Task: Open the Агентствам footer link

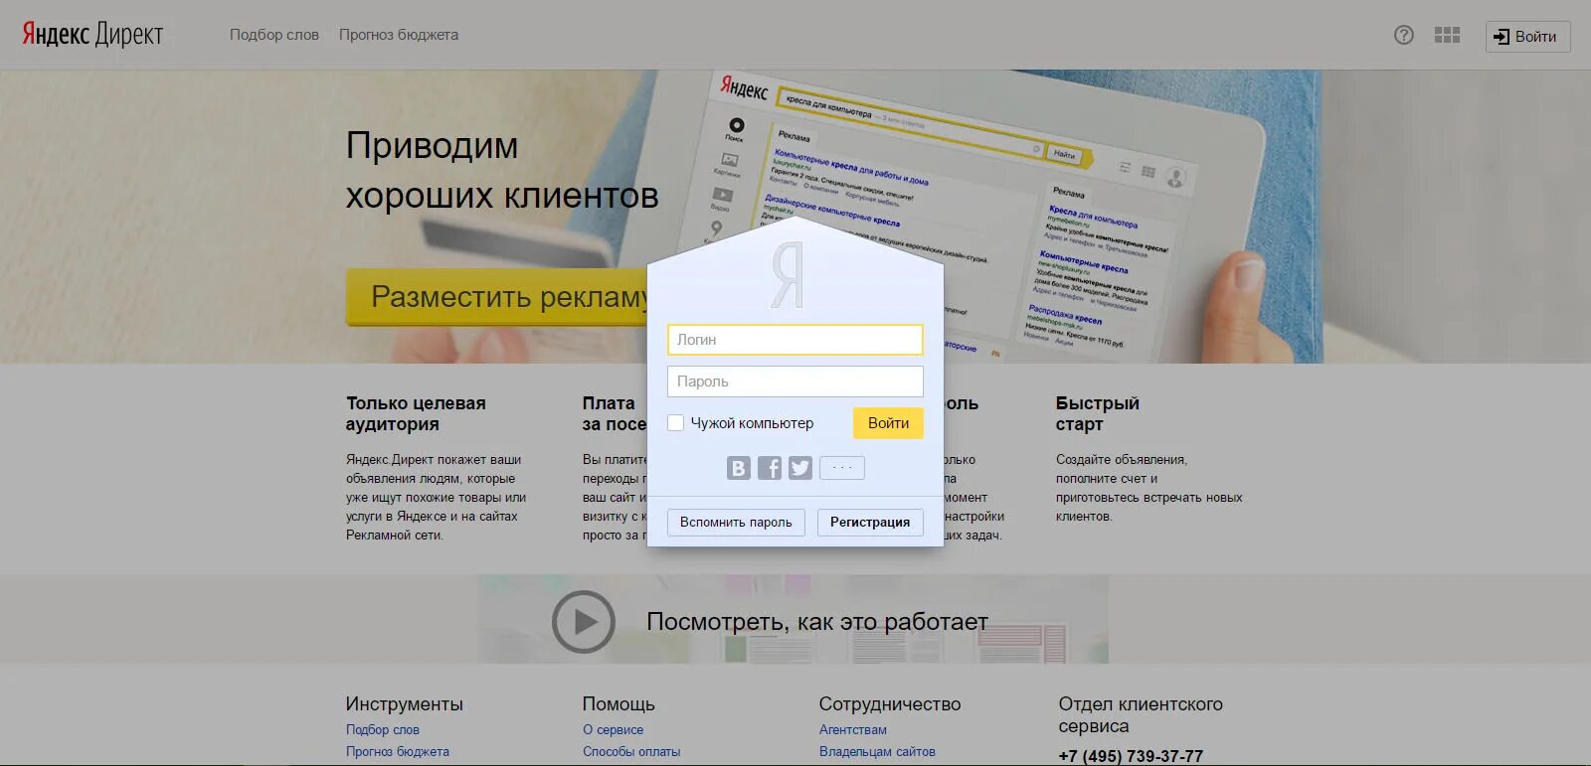Action: (853, 730)
